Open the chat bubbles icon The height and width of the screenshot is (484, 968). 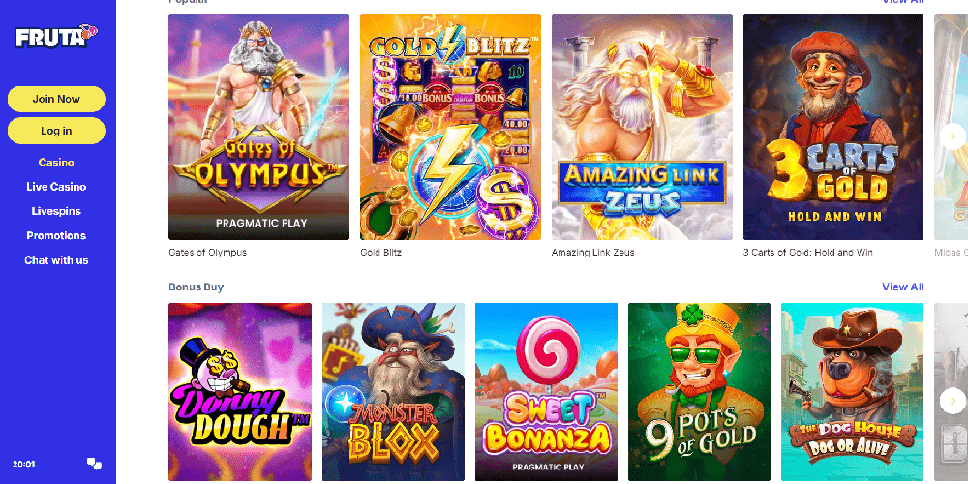coord(95,464)
